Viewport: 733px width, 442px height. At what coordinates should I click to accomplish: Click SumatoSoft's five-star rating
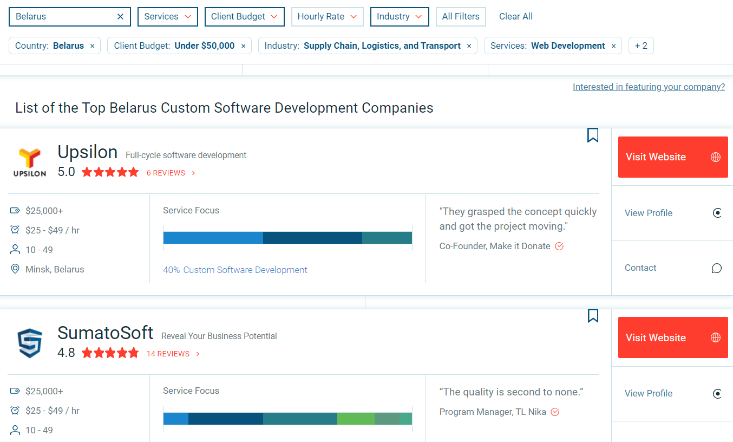[x=110, y=354]
